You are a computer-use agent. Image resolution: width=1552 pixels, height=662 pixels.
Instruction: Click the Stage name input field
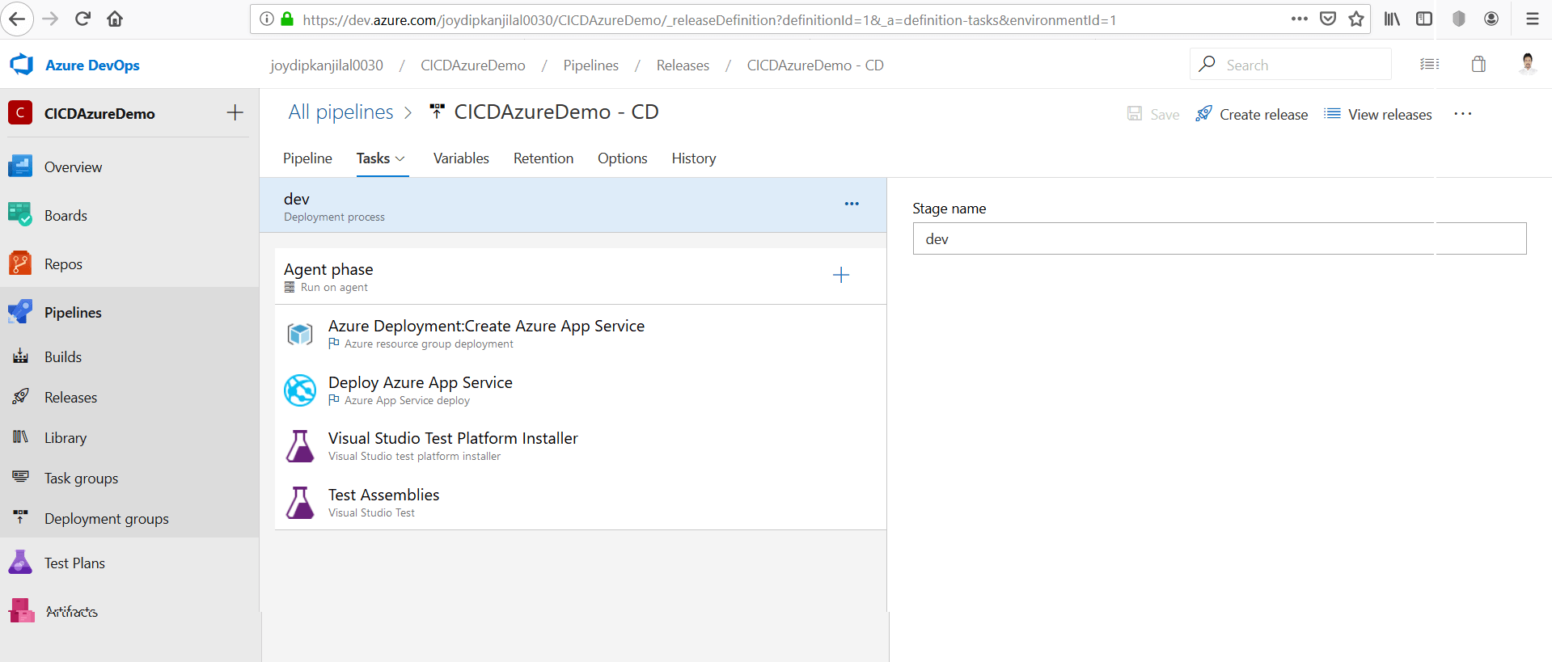click(1220, 238)
